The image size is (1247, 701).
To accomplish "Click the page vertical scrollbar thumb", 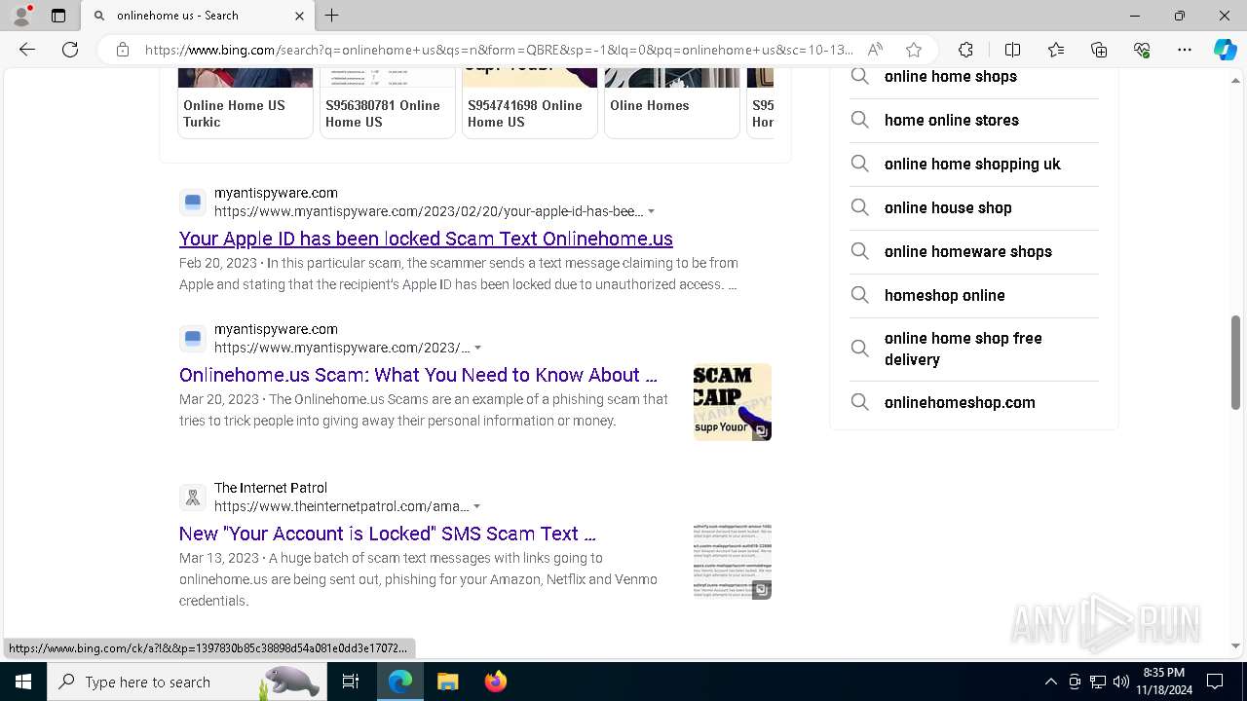I will click(x=1236, y=362).
